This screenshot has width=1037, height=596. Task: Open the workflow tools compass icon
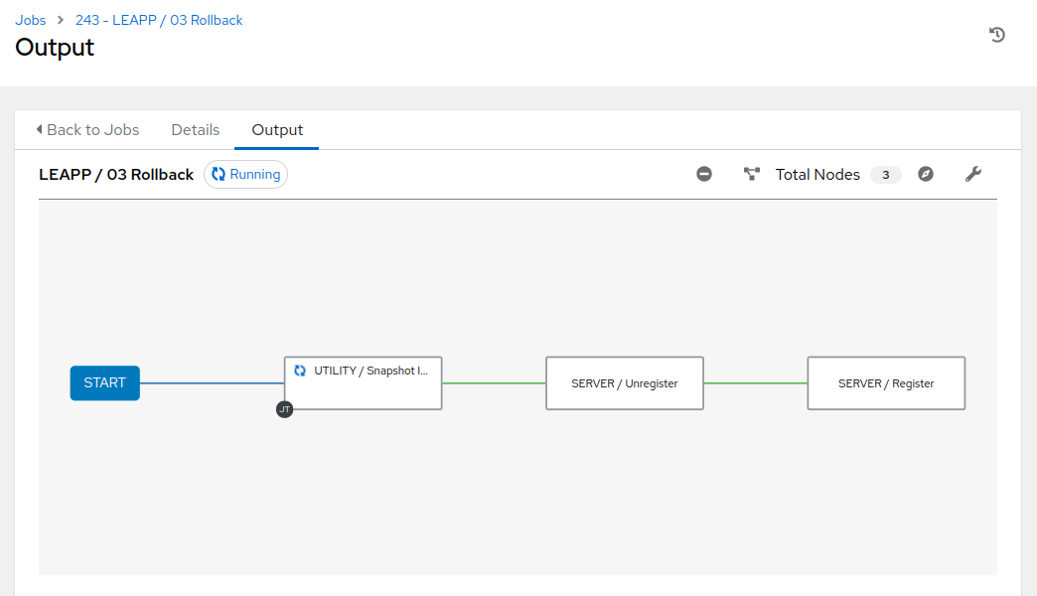click(925, 174)
